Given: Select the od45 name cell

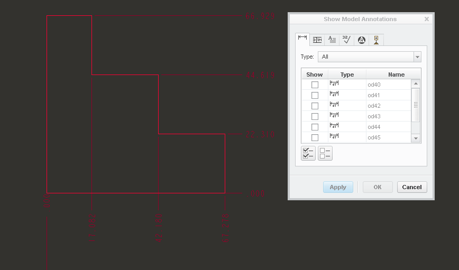Looking at the screenshot, I should 389,137.
